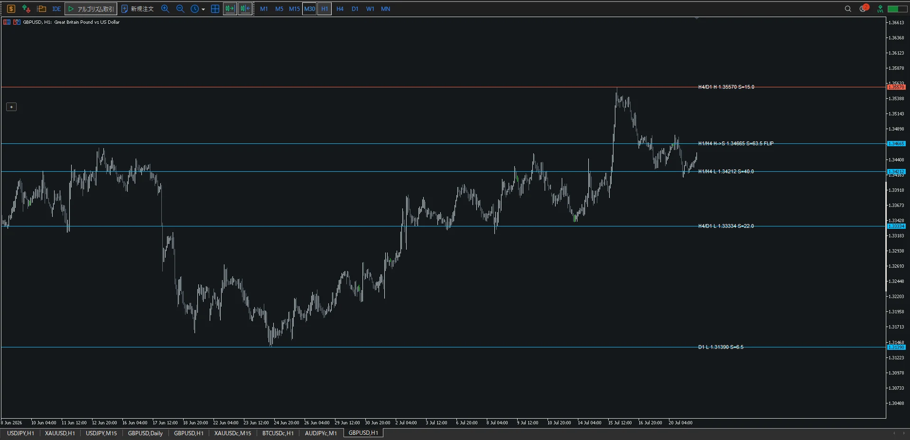Select the active GBPUSD,H1 tab

pyautogui.click(x=363, y=433)
